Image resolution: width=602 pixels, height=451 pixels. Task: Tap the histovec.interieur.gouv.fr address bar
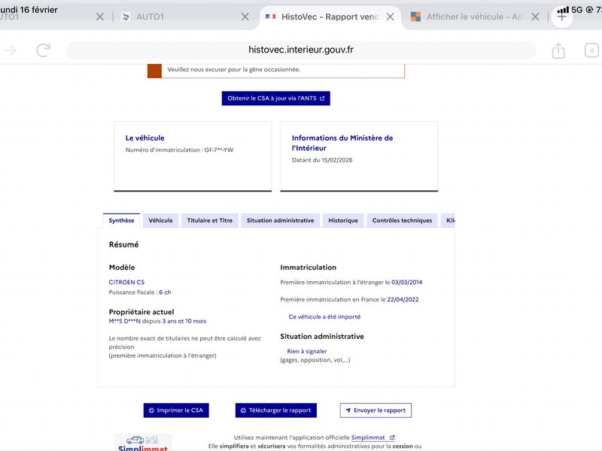click(300, 50)
